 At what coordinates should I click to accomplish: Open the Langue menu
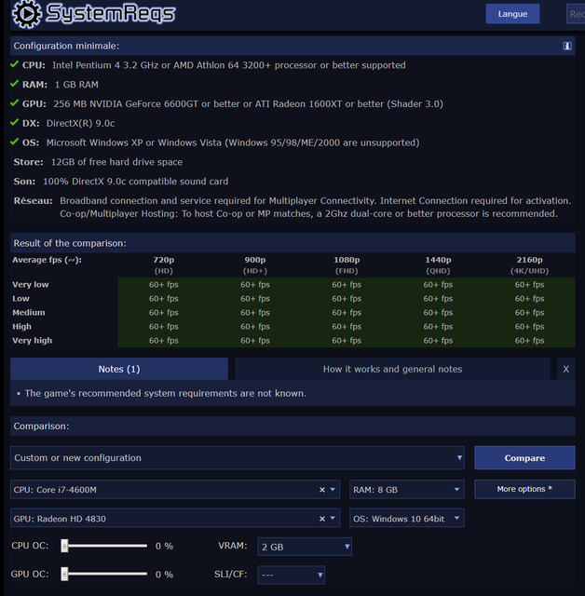tap(512, 14)
